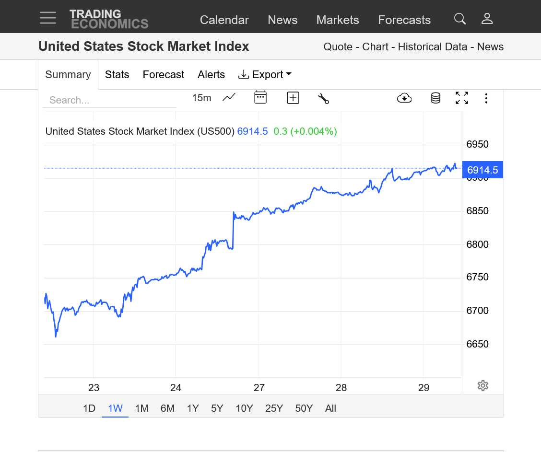Image resolution: width=541 pixels, height=452 pixels.
Task: Open Historical Data link
Action: point(432,47)
